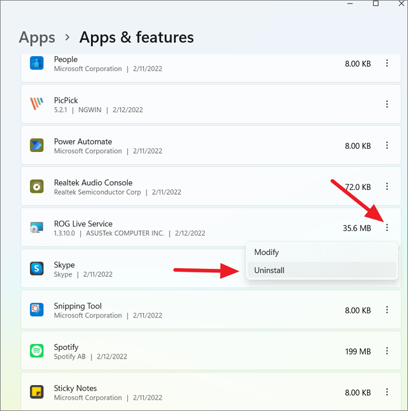This screenshot has height=411, width=408.
Task: Select the Spotify app name
Action: [66, 347]
